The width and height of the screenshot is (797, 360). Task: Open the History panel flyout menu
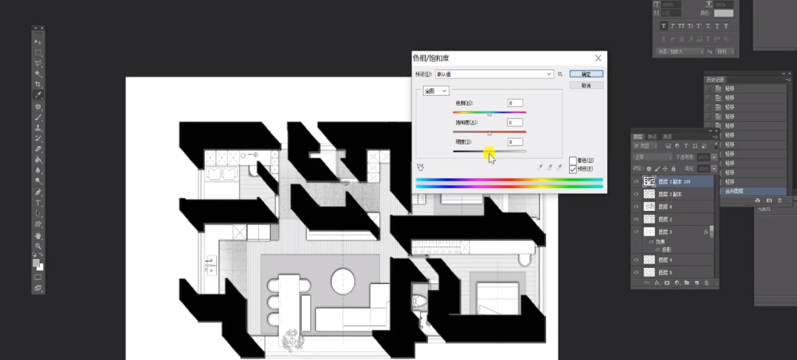pyautogui.click(x=788, y=80)
